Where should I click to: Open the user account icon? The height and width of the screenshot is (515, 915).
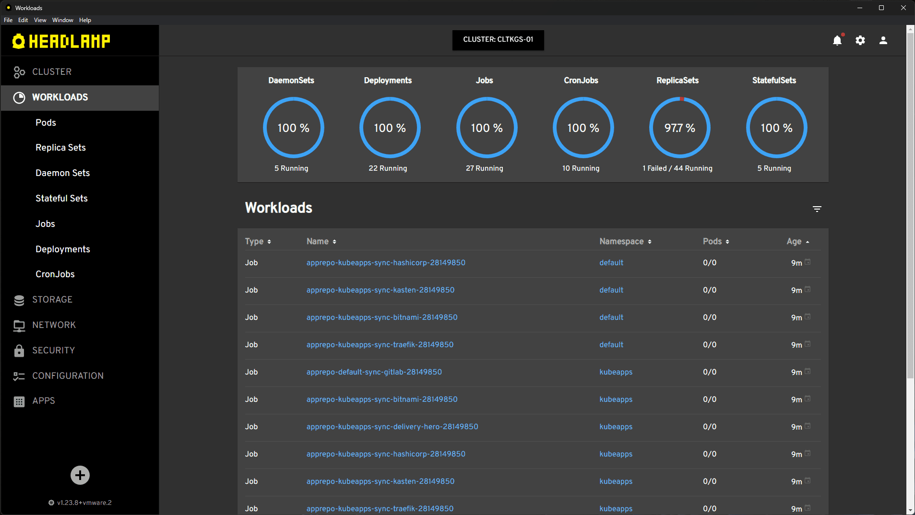pyautogui.click(x=883, y=40)
